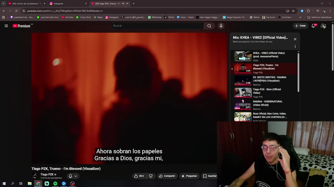The width and height of the screenshot is (334, 187).
Task: Click the Preguntar button
Action: coord(189,176)
